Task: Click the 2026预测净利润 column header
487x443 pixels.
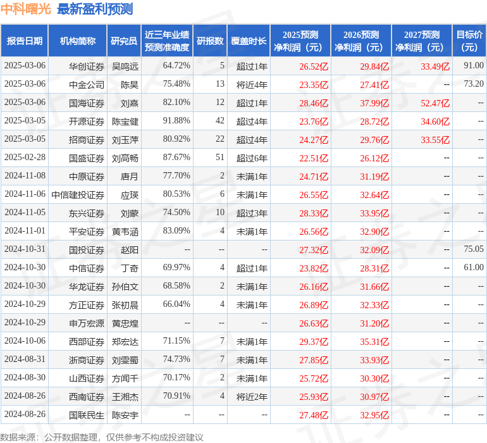Action: [361, 41]
